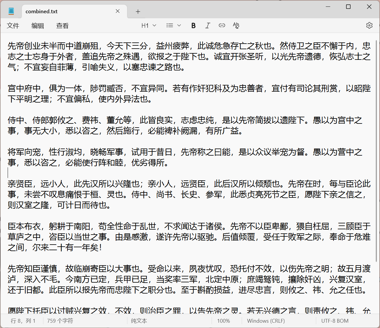Click the Windows (CRLF) line ending indicator
Image resolution: width=380 pixels, height=328 pixels.
(265, 321)
